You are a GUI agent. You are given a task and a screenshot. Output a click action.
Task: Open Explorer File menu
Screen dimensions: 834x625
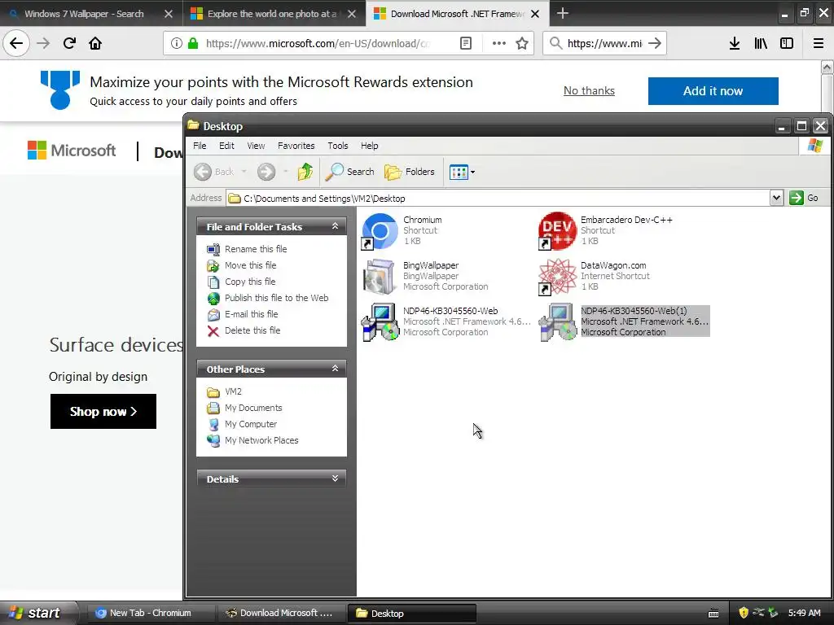[200, 146]
